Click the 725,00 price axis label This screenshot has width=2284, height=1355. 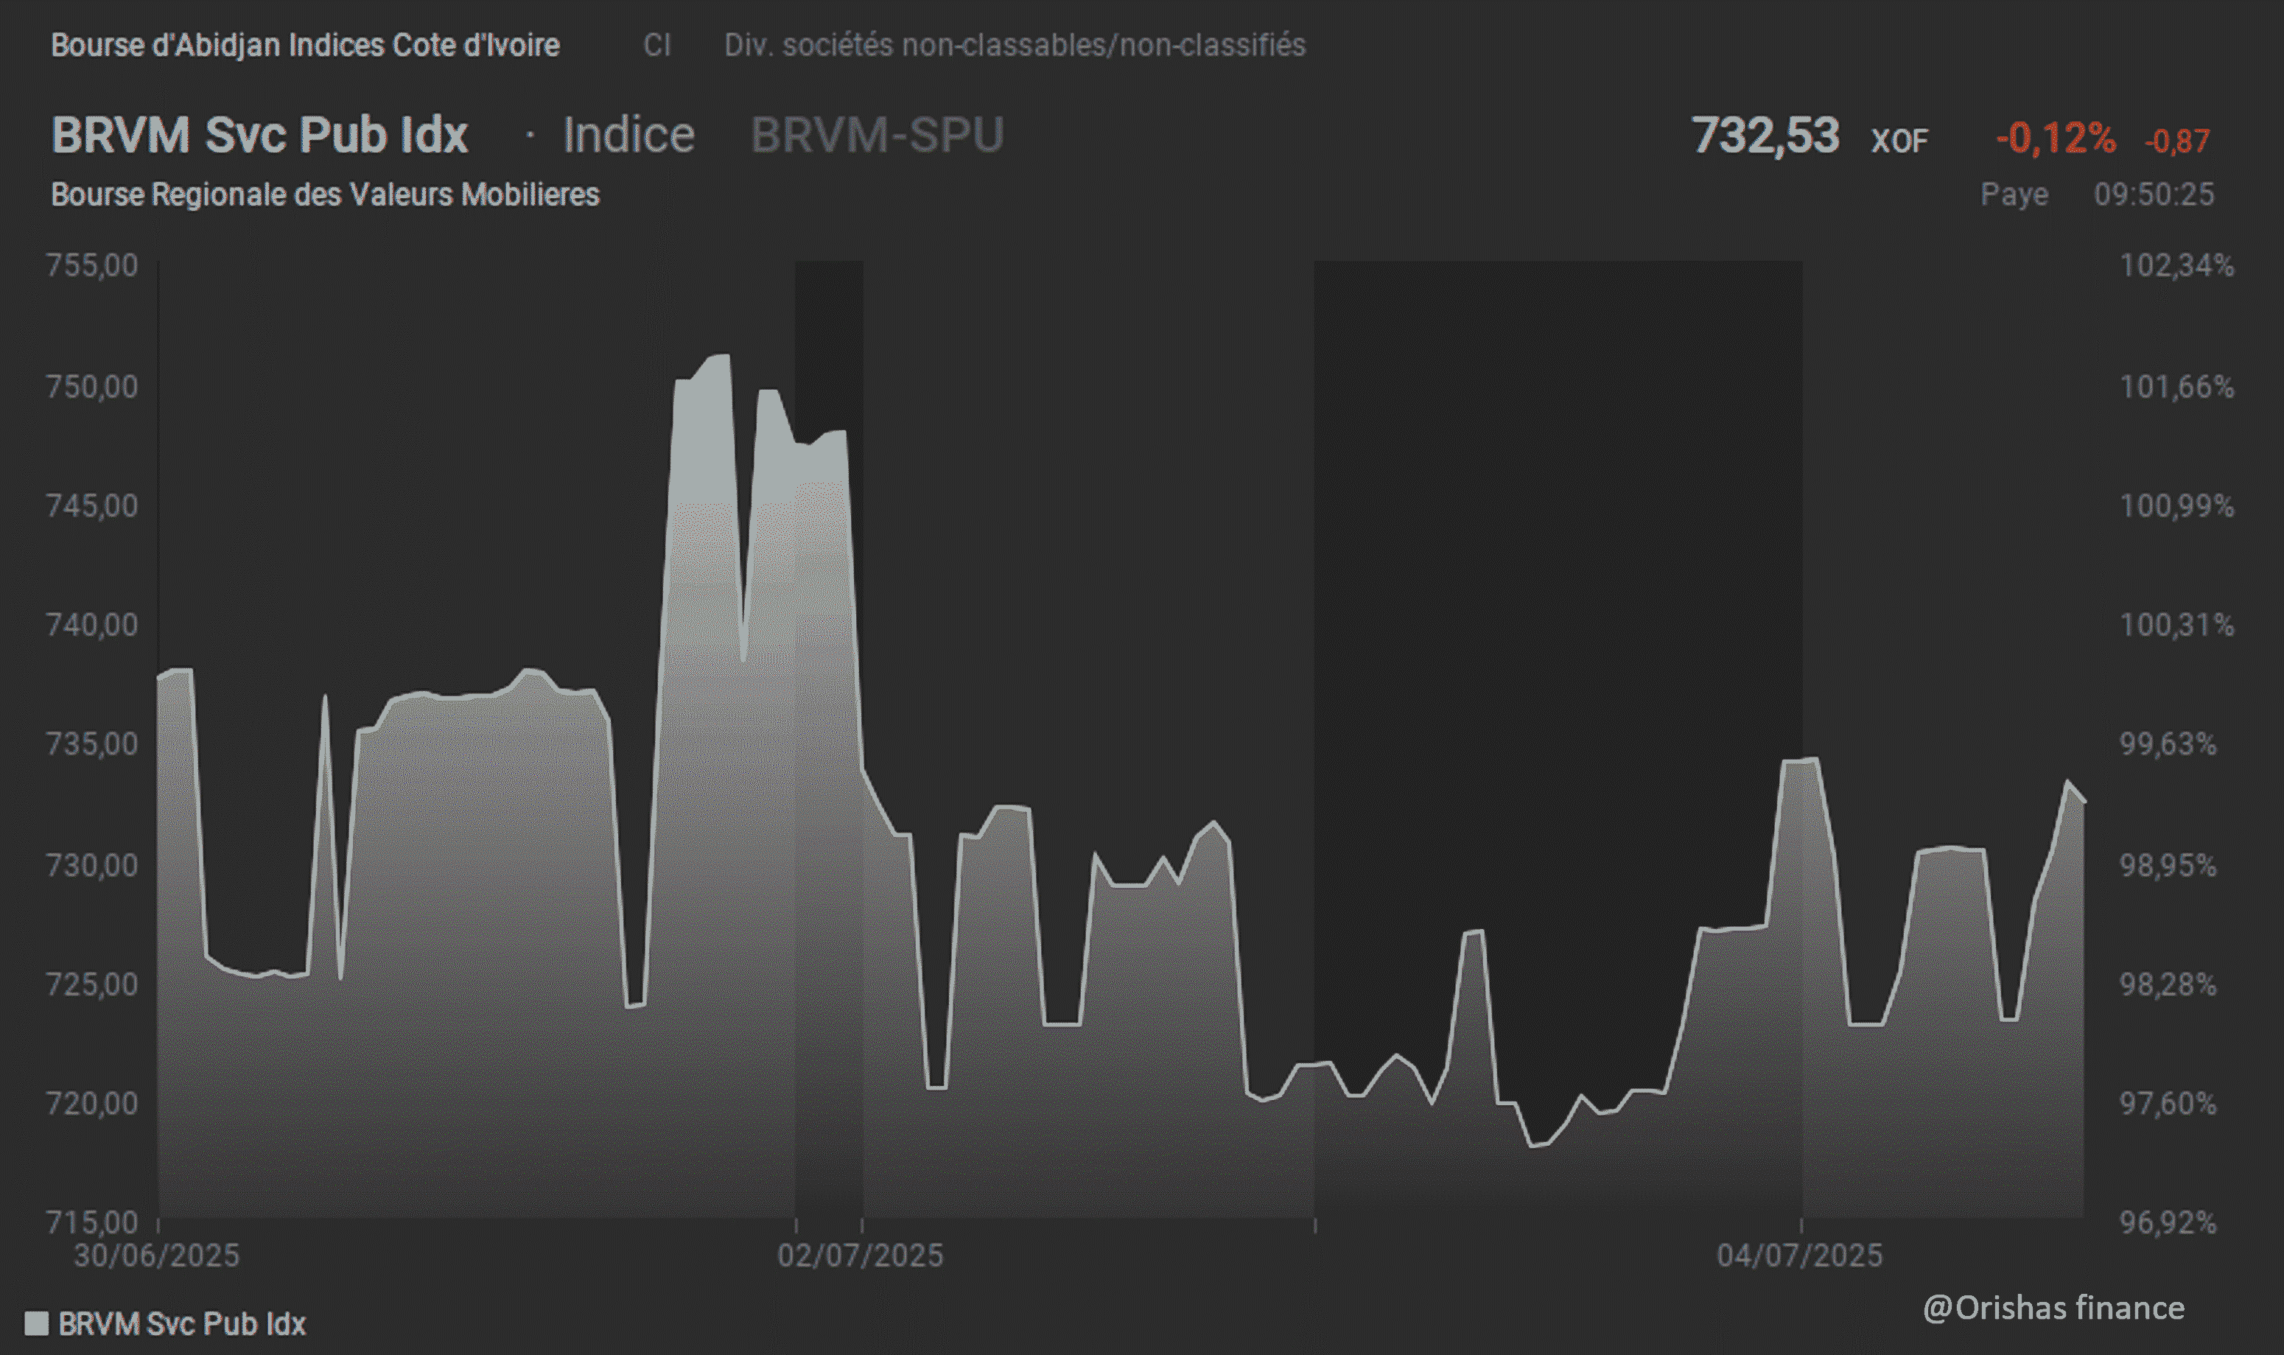tap(92, 984)
